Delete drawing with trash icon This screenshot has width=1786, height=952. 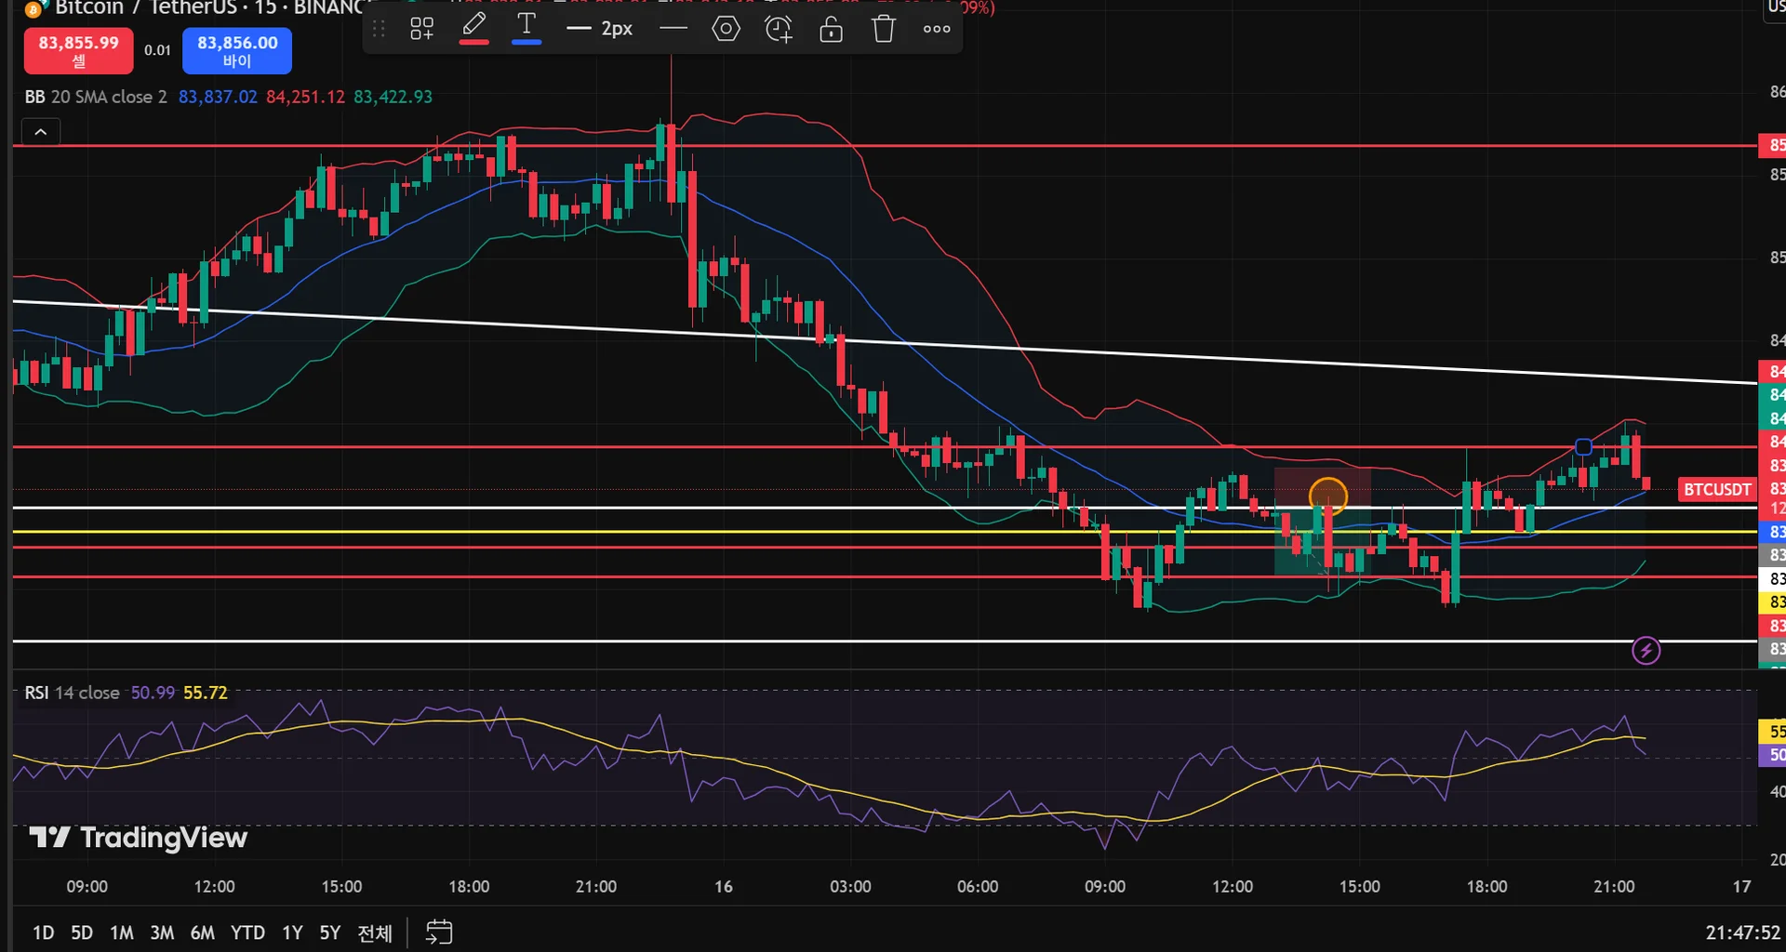point(883,29)
